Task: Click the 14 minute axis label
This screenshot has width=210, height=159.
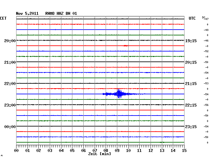Action: click(173, 150)
